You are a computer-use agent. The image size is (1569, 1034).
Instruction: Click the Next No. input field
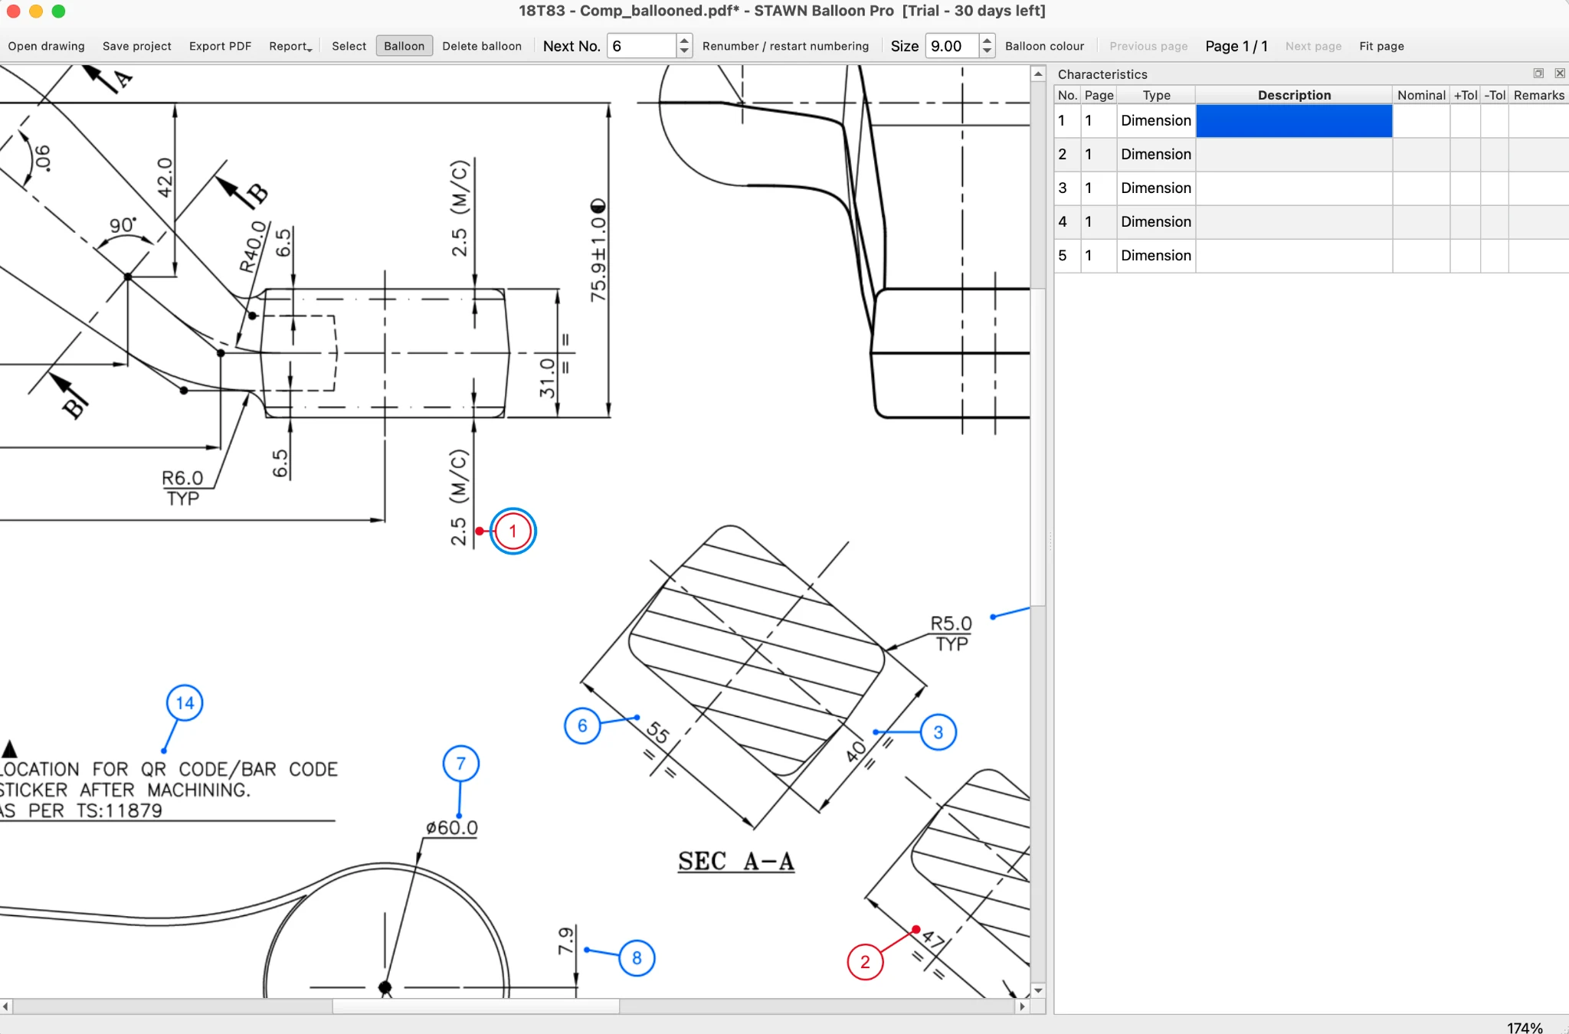642,46
